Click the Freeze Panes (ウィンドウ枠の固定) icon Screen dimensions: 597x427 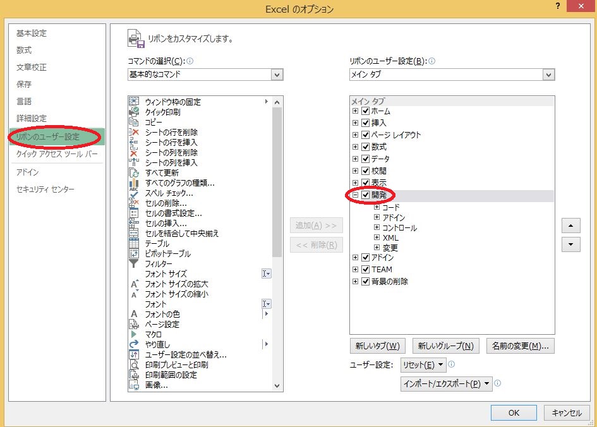(134, 102)
